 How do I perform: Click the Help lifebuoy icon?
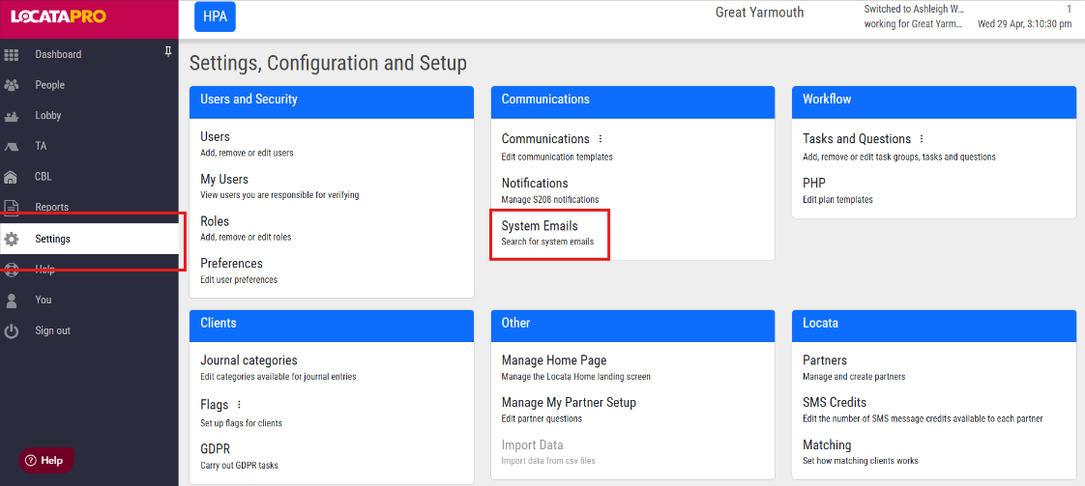pyautogui.click(x=11, y=270)
